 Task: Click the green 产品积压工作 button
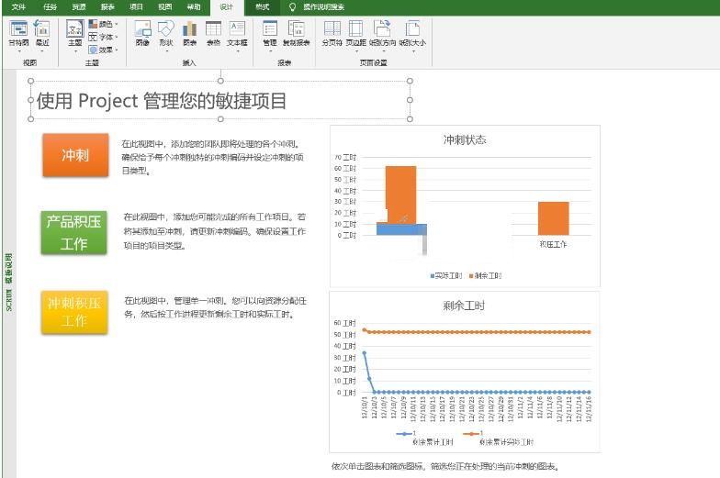73,233
